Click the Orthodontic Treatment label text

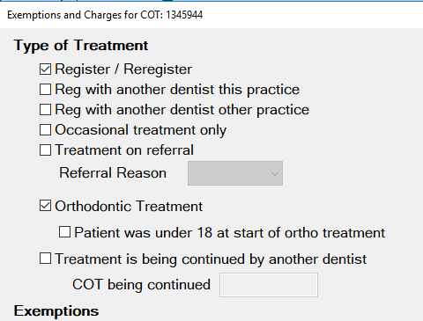pyautogui.click(x=129, y=206)
